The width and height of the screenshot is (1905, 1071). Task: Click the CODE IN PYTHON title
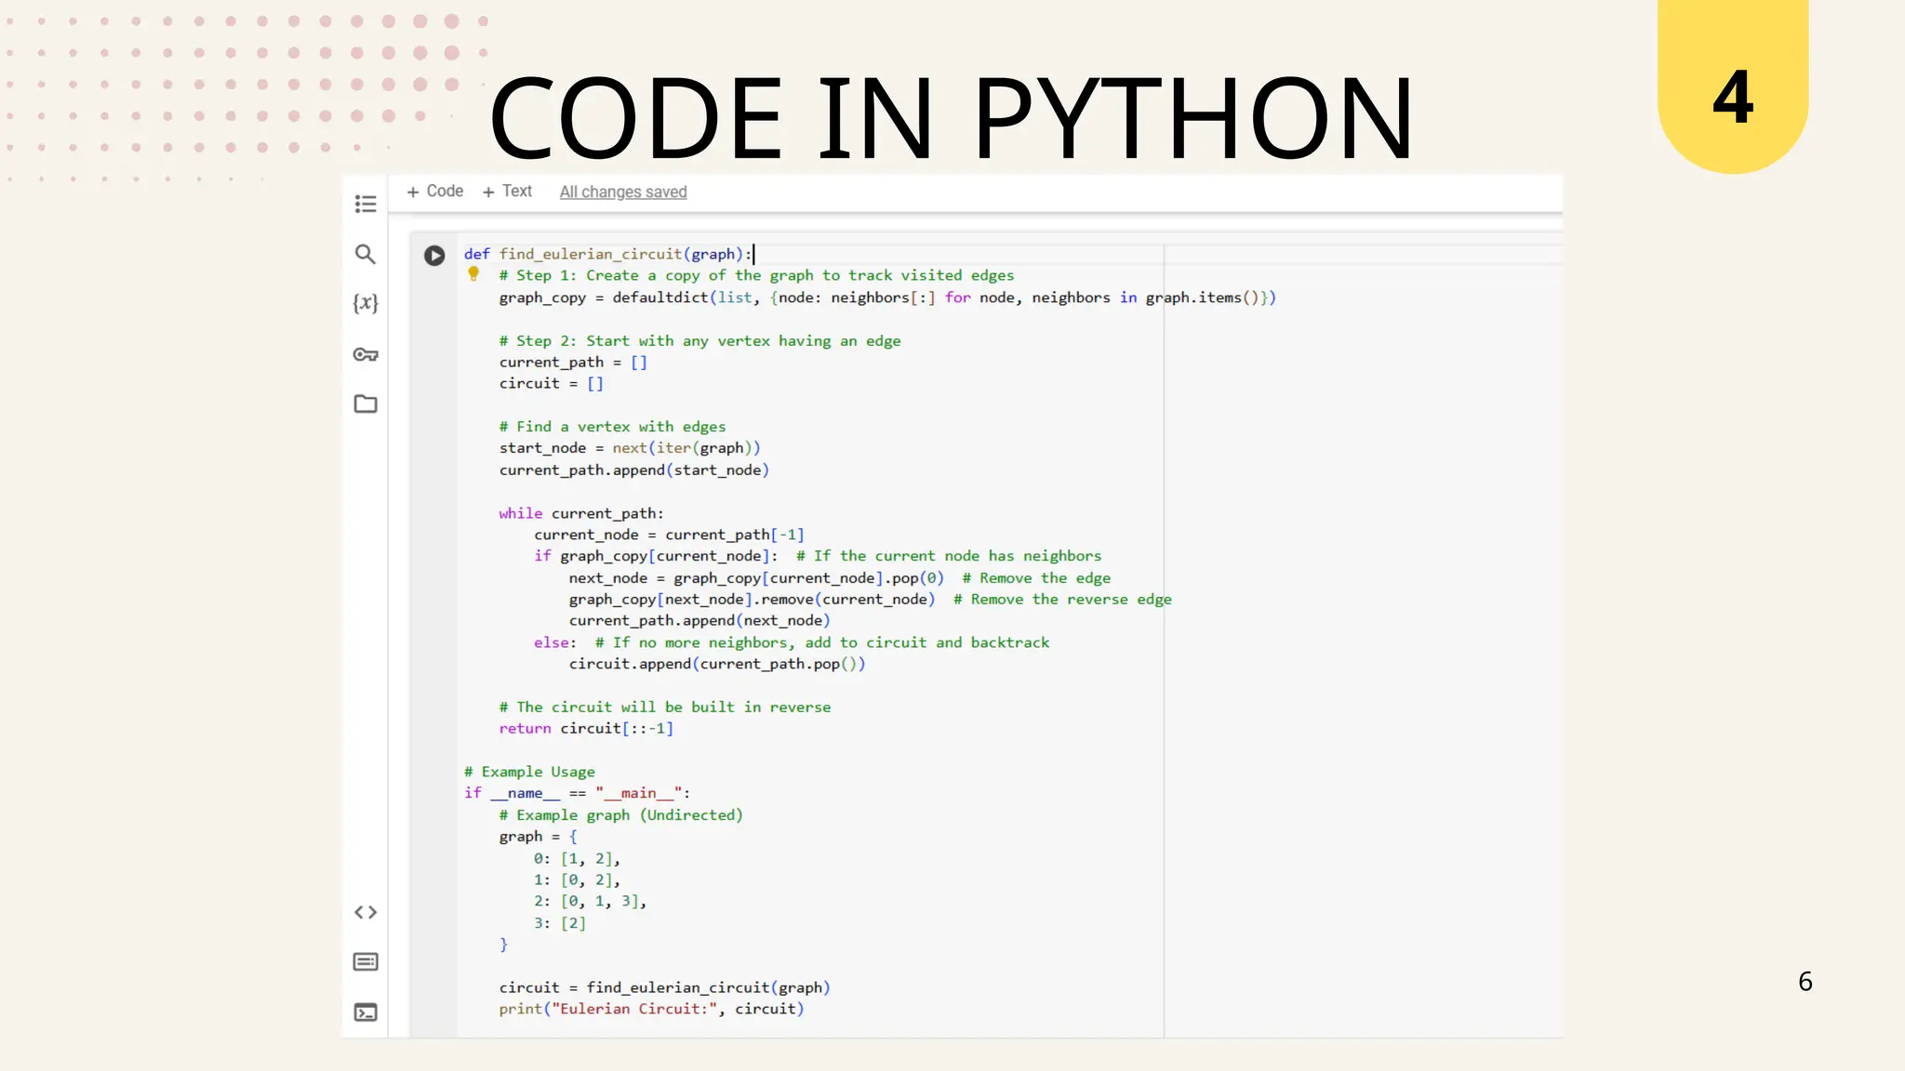pos(951,118)
